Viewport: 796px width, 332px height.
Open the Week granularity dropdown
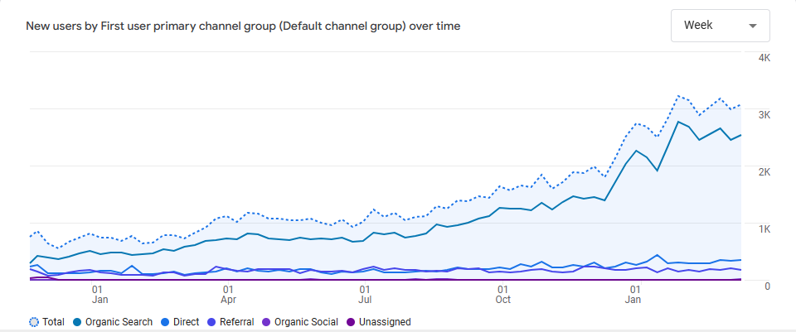pos(720,26)
